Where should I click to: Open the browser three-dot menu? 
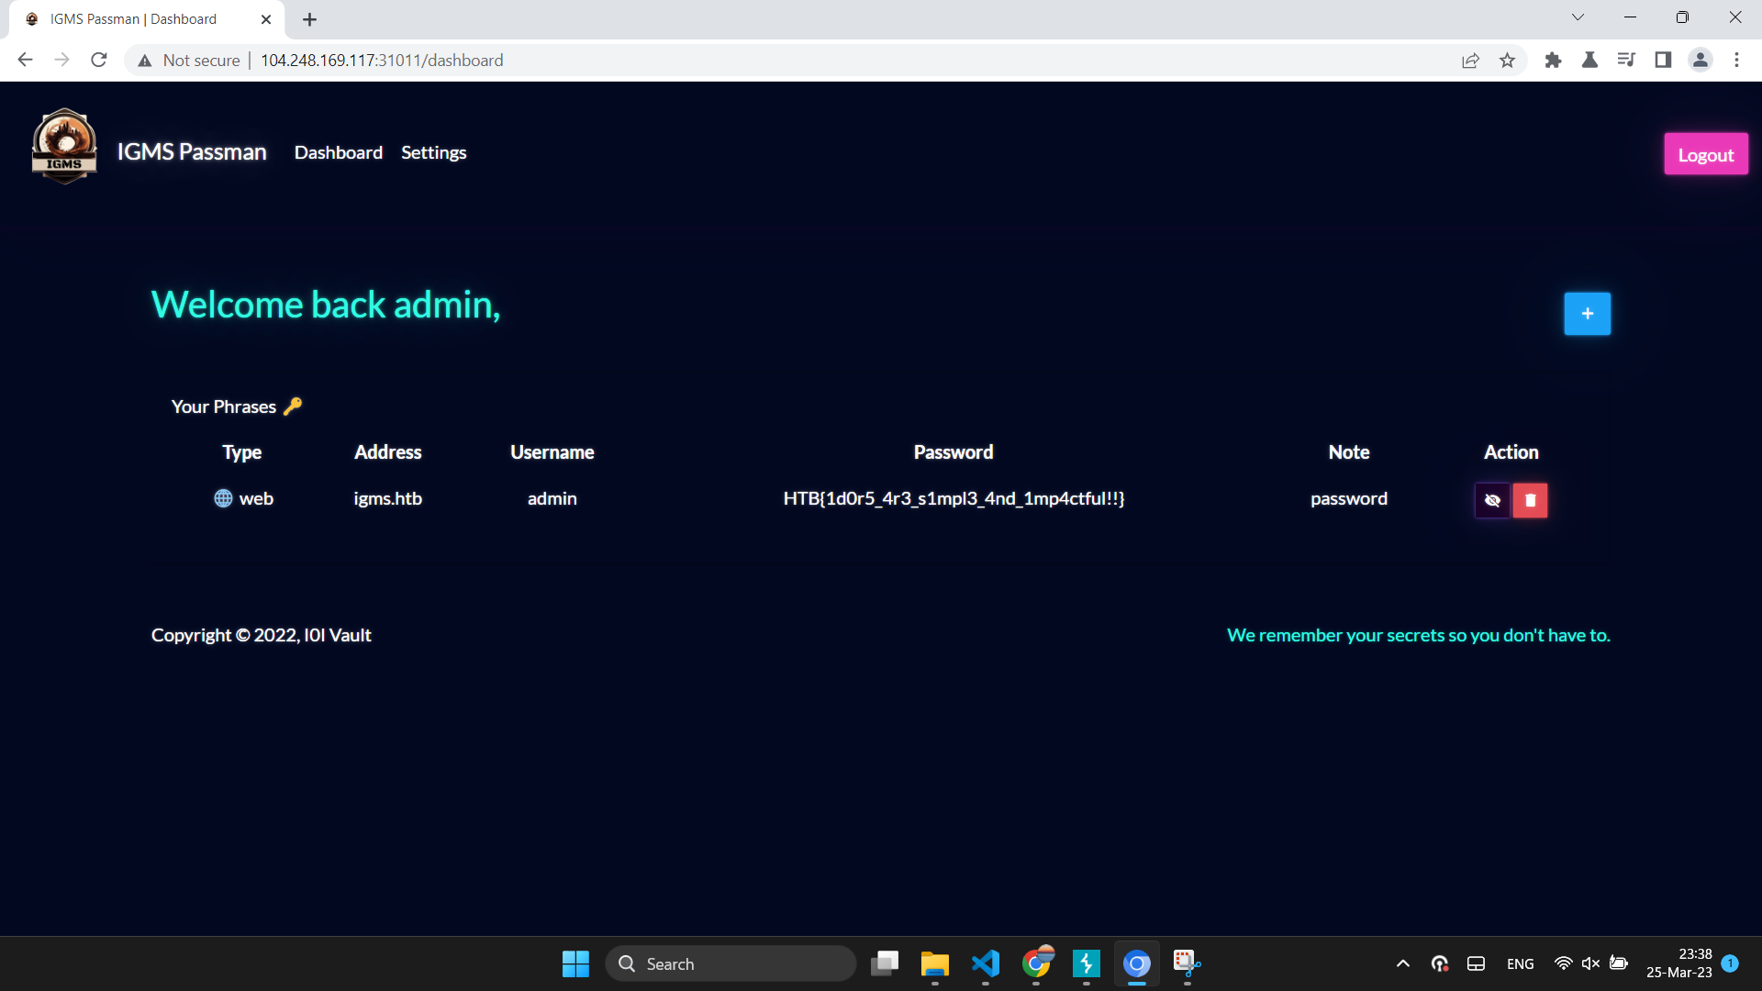[x=1736, y=60]
